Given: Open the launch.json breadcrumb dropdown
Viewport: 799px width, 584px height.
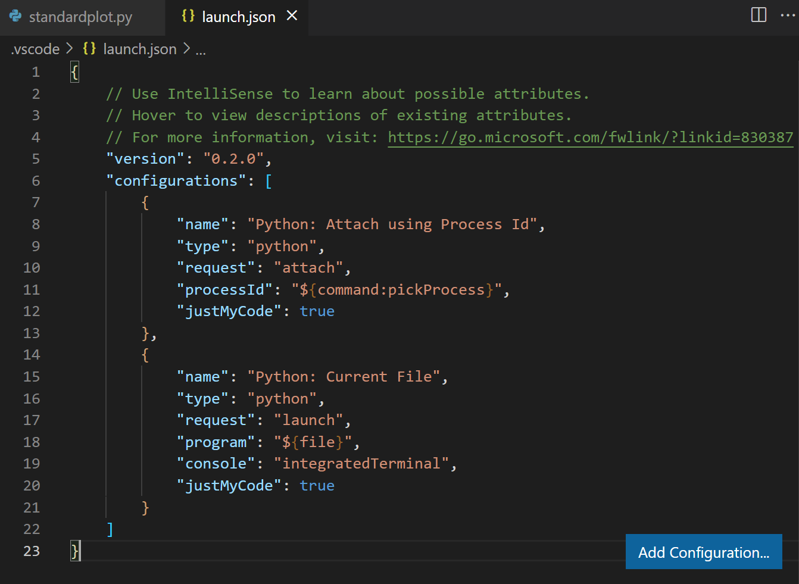Looking at the screenshot, I should click(x=139, y=49).
